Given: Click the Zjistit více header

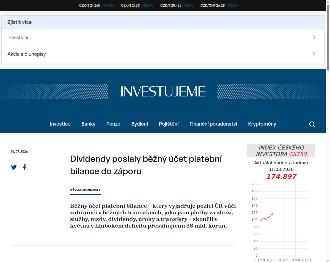Looking at the screenshot, I should tap(163, 22).
